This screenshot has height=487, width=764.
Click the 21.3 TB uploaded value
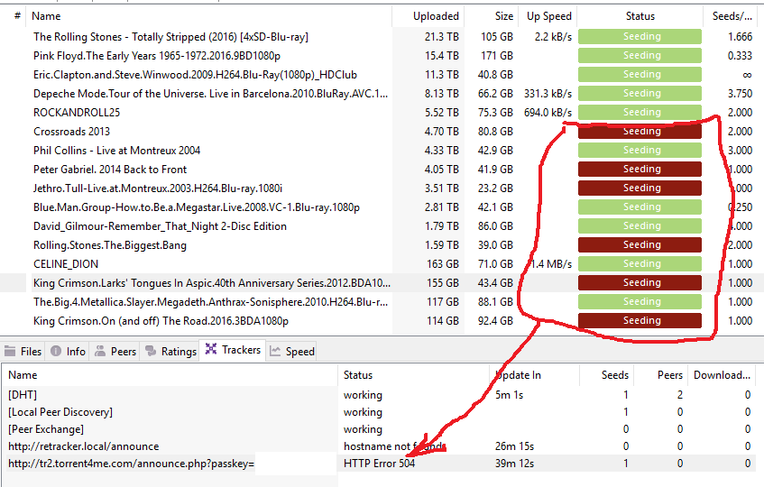click(441, 36)
